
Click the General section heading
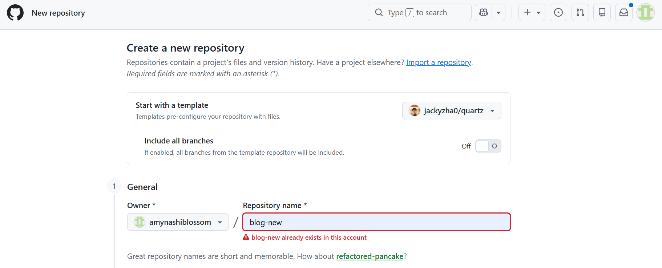click(142, 187)
